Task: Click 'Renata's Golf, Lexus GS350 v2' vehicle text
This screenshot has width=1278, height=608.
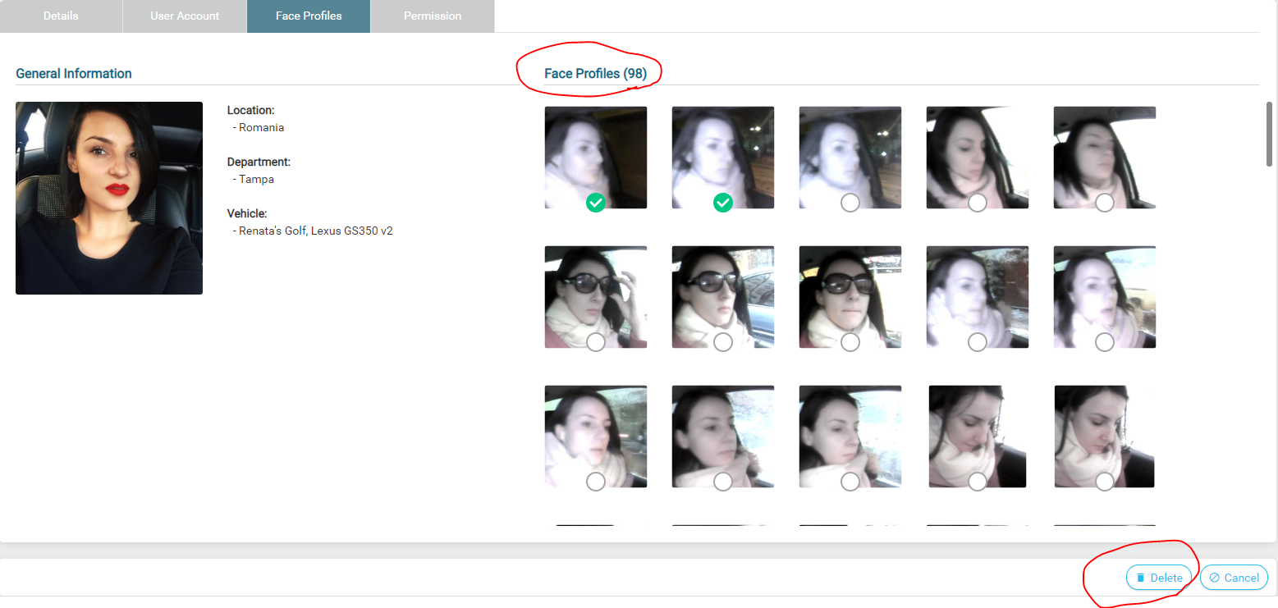Action: 316,231
